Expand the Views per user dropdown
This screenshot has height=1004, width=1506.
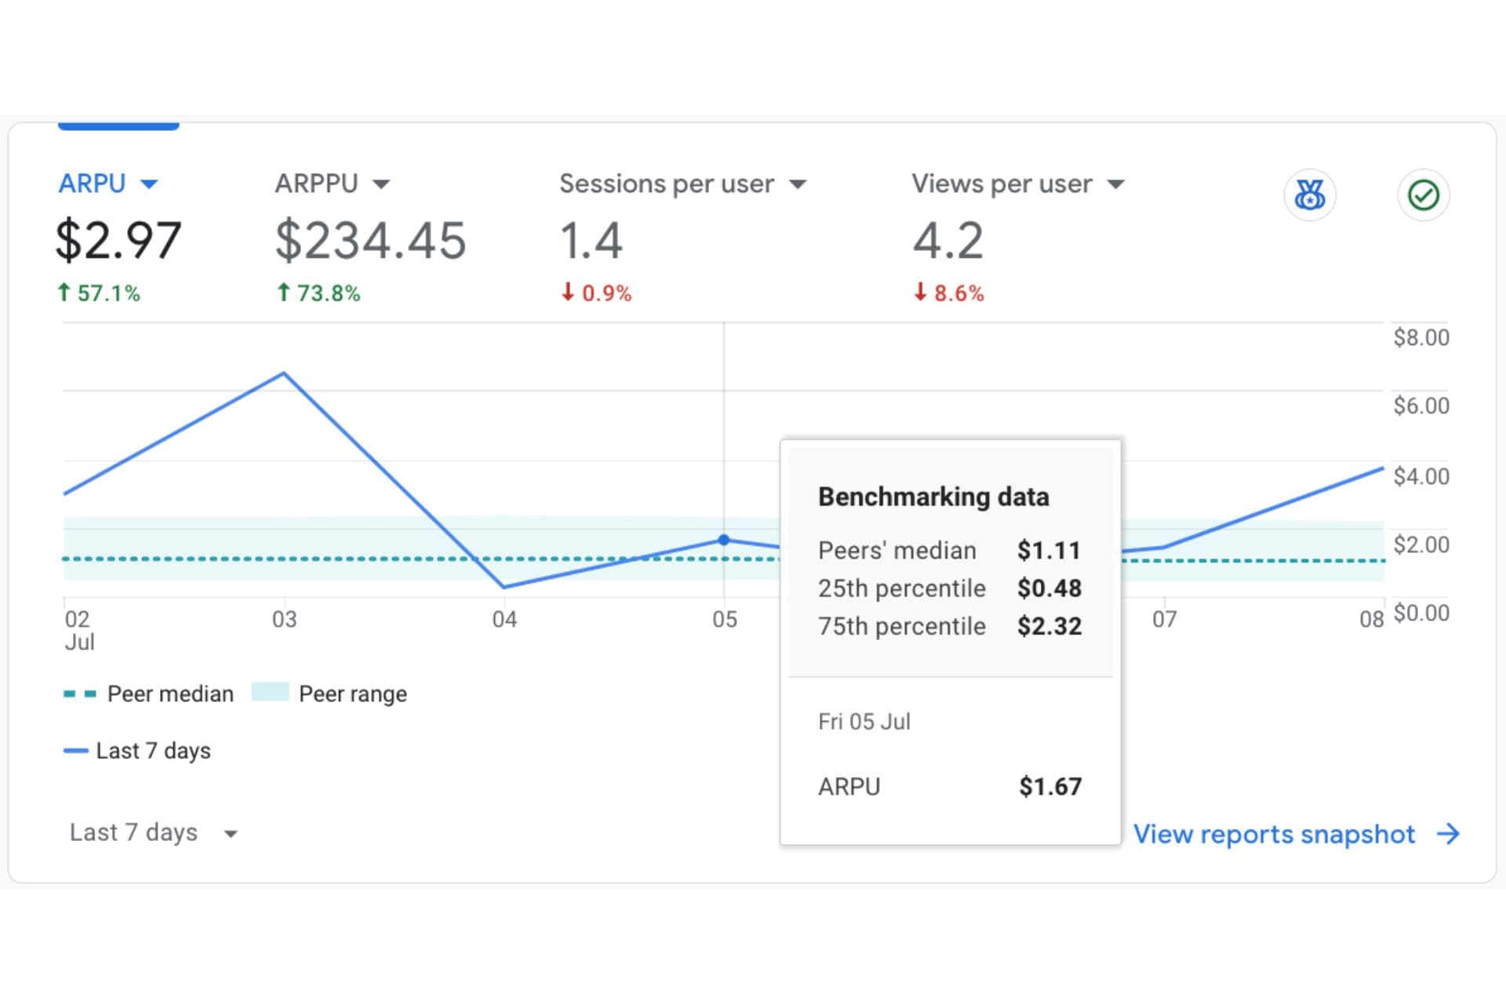[1115, 184]
